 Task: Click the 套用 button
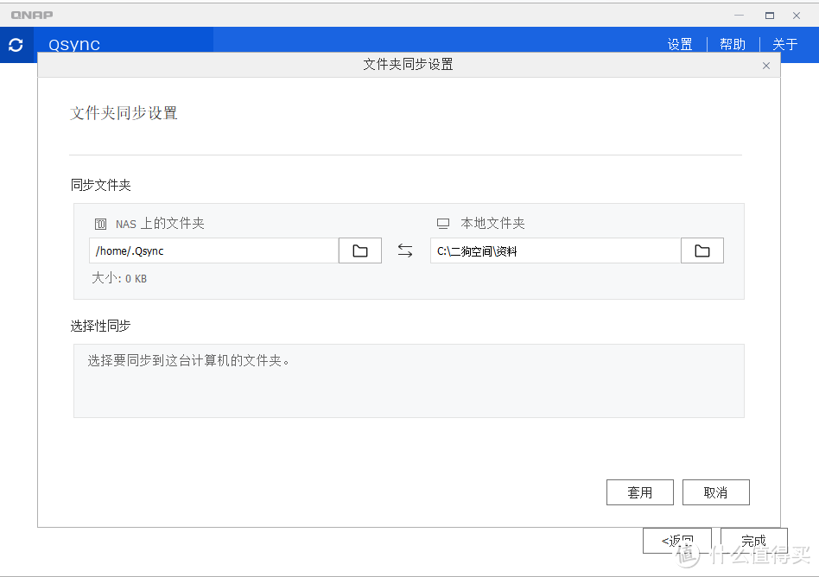(x=640, y=492)
